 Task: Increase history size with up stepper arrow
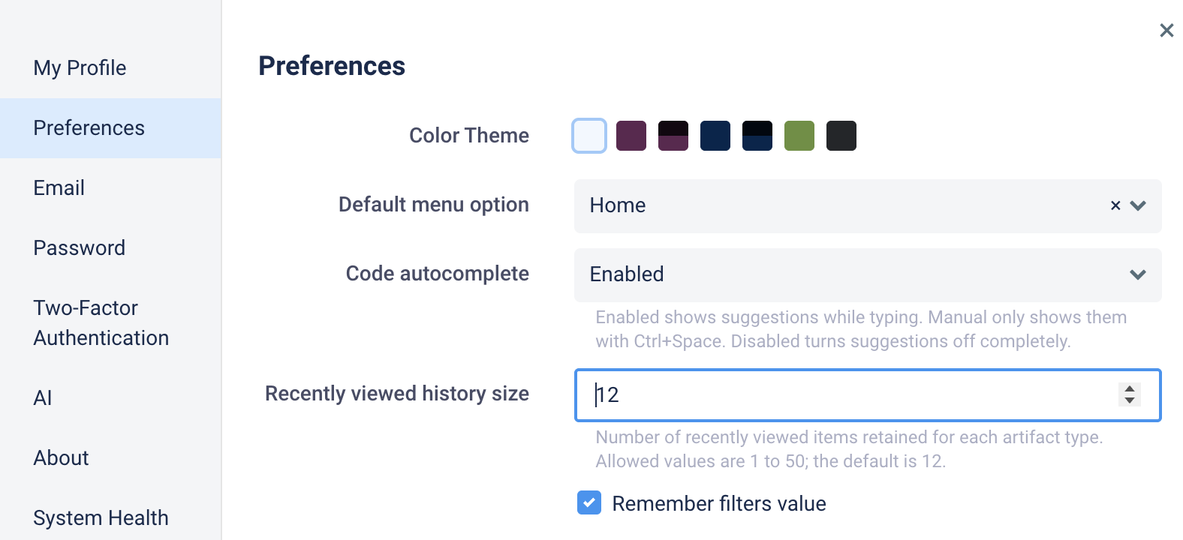point(1129,388)
